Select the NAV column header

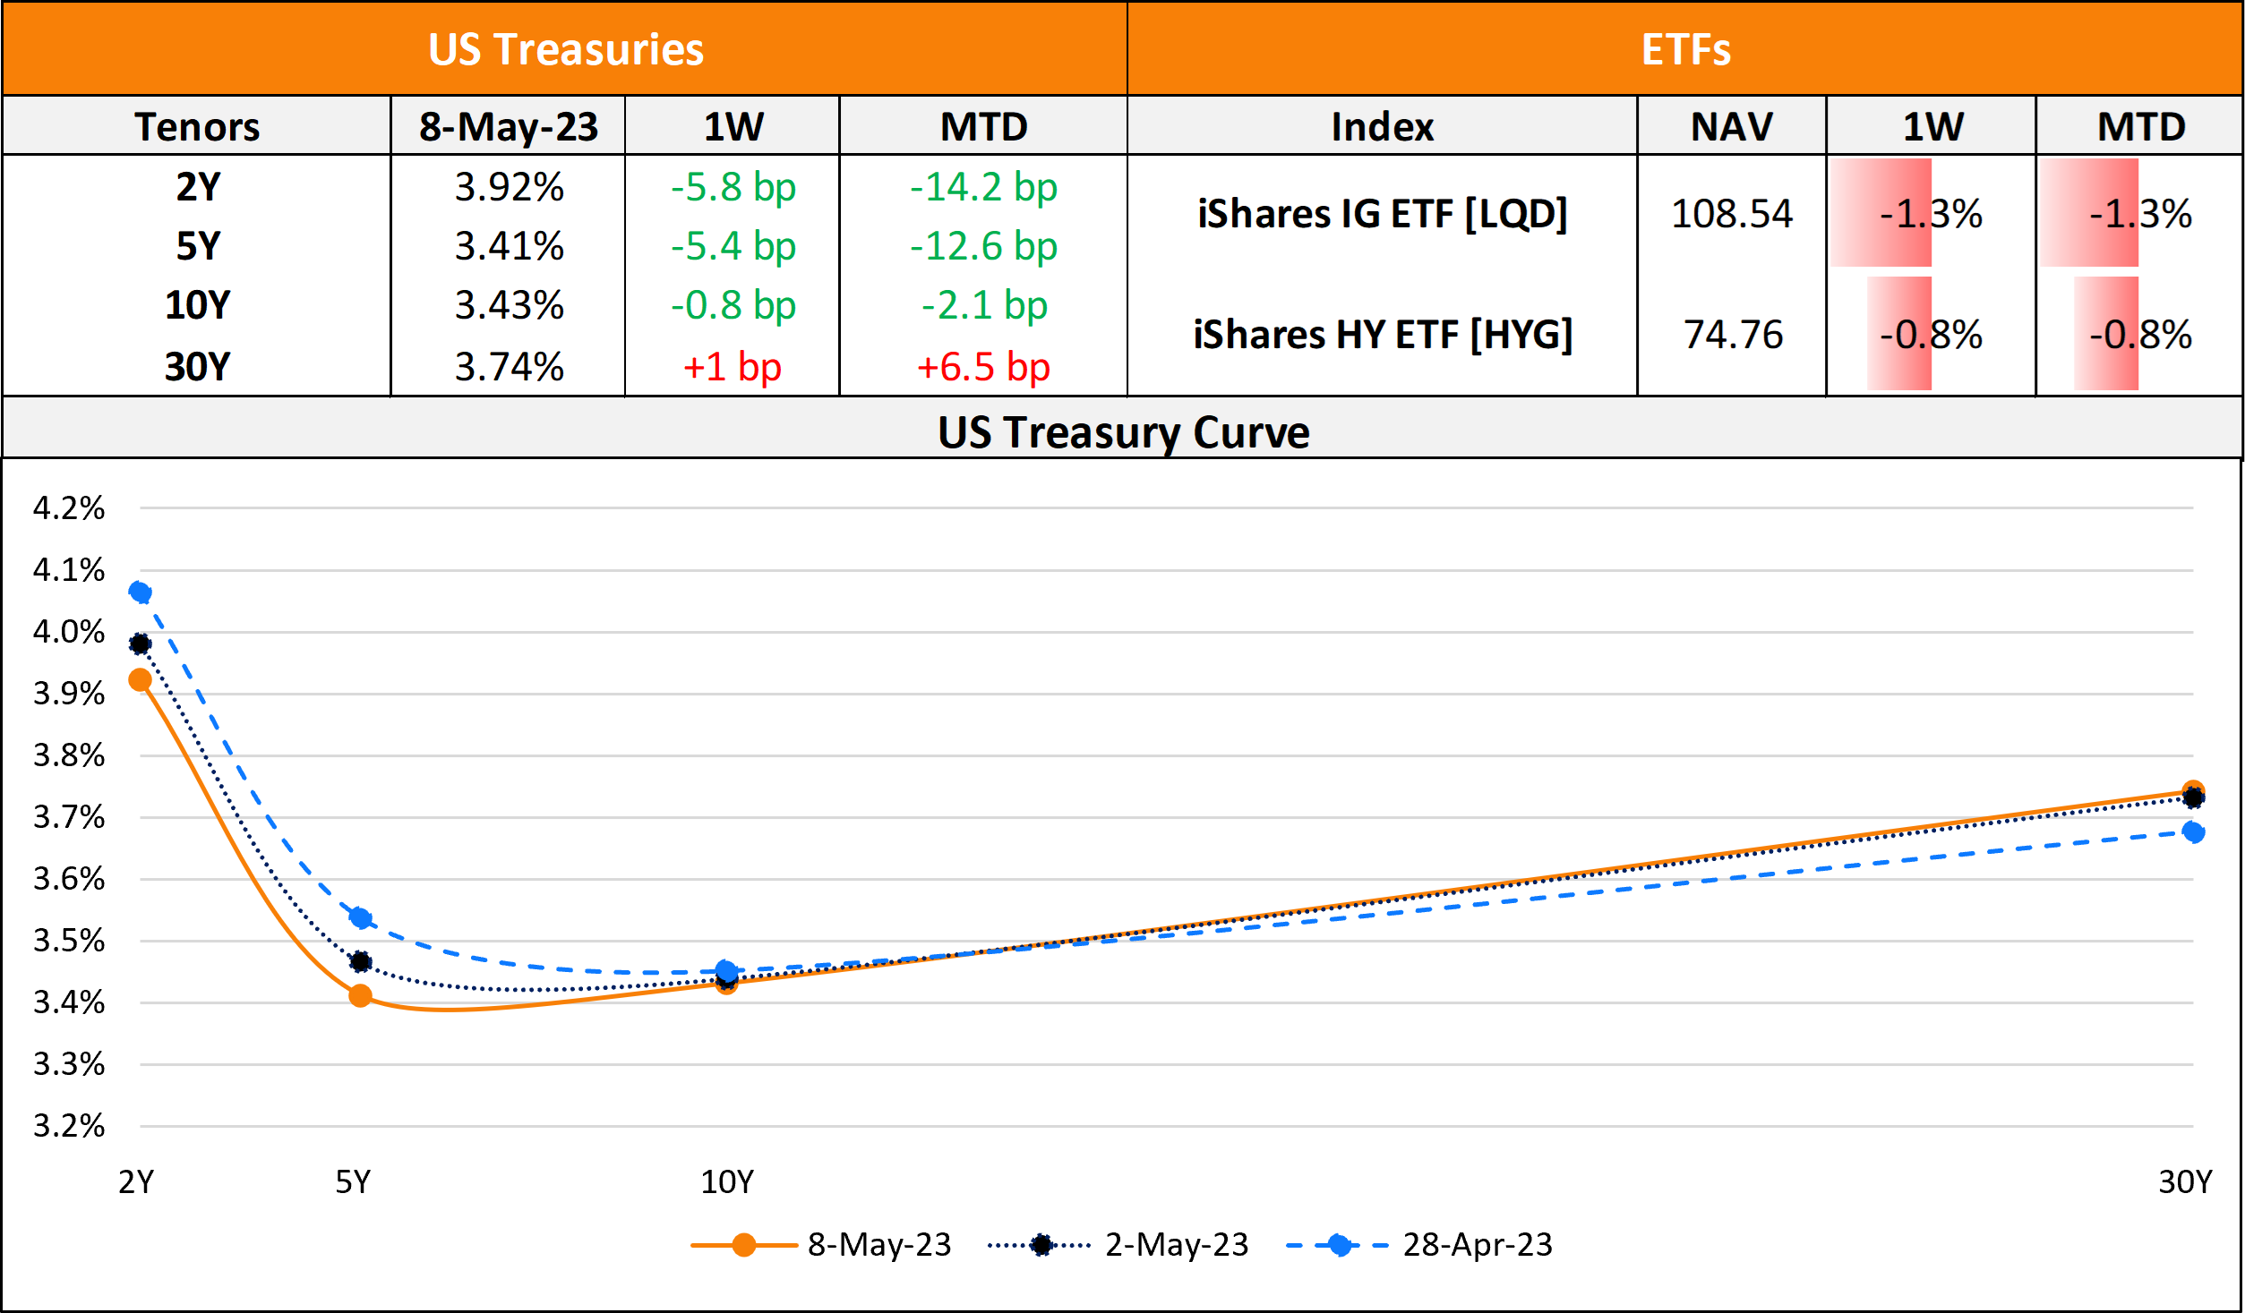[1731, 126]
